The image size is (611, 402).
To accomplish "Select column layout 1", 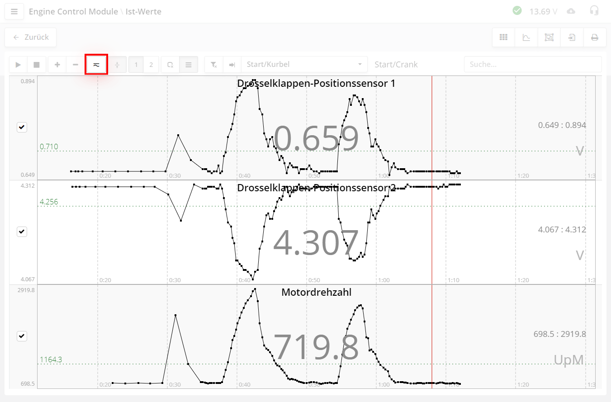I will click(136, 65).
